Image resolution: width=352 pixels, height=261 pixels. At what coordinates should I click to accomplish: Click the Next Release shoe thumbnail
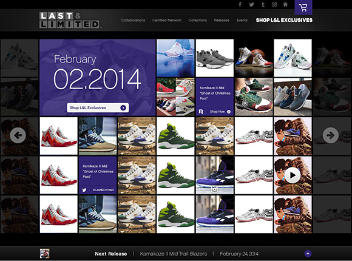[45, 254]
